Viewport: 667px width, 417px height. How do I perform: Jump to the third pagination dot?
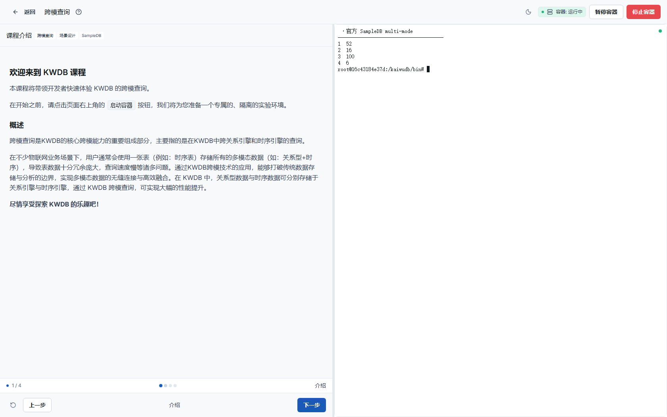[x=170, y=386]
